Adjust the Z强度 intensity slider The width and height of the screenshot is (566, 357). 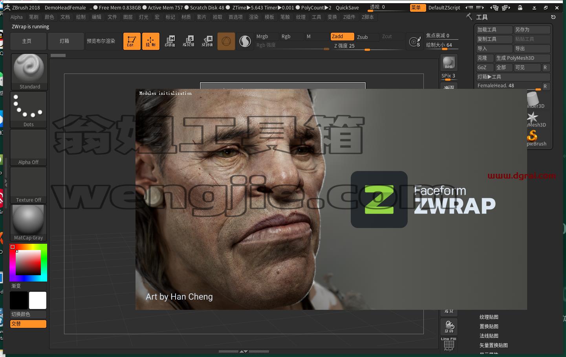tap(368, 46)
